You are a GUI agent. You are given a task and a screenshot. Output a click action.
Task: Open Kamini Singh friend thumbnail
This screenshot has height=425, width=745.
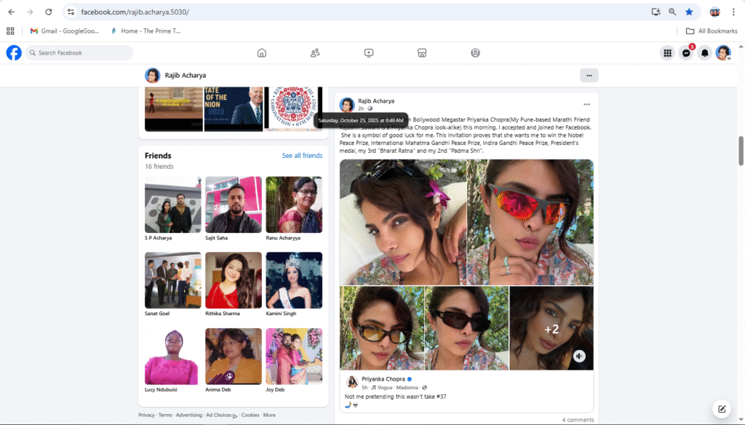tap(294, 280)
